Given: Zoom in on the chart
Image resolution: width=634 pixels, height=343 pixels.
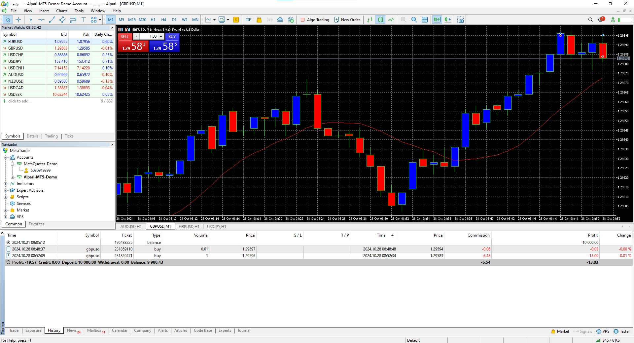Looking at the screenshot, I should tap(404, 20).
